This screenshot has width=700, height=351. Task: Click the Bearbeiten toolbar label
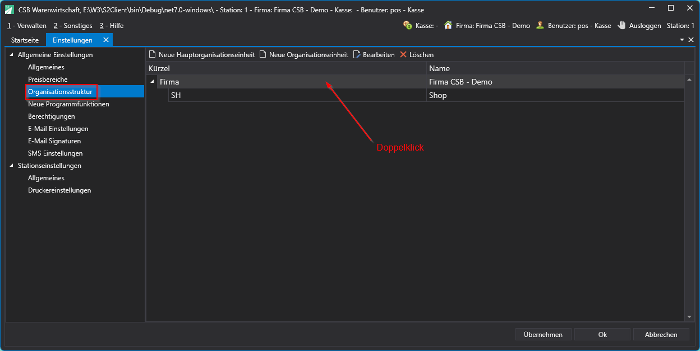click(379, 55)
